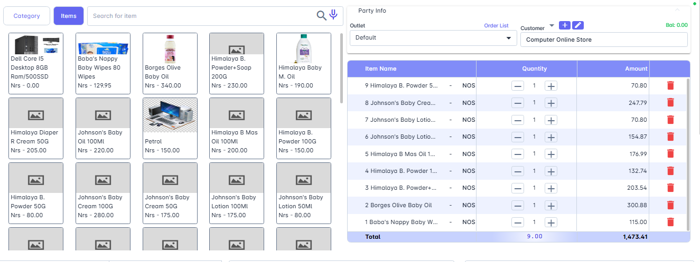The height and width of the screenshot is (262, 700).
Task: Add Himalaya B. Powder+Soap 200G item
Action: coord(237,63)
